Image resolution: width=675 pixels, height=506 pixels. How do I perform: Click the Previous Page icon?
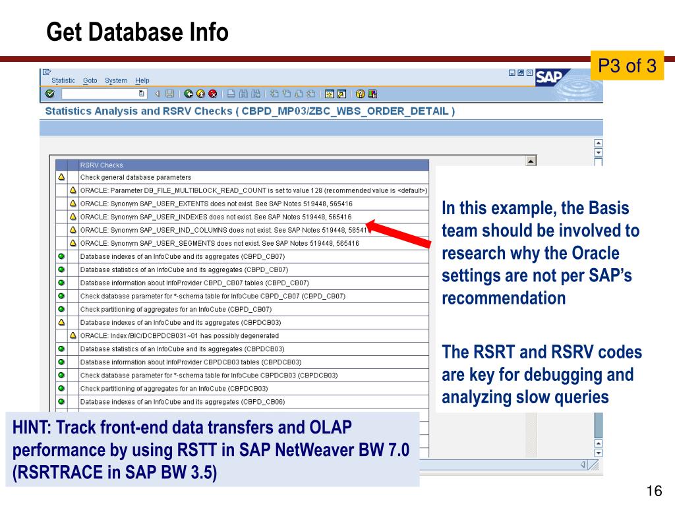286,94
